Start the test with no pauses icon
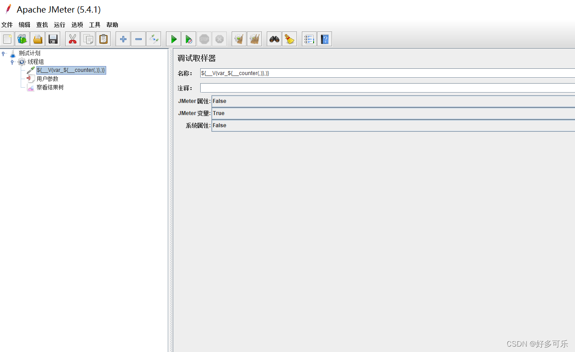The image size is (575, 352). click(x=189, y=39)
